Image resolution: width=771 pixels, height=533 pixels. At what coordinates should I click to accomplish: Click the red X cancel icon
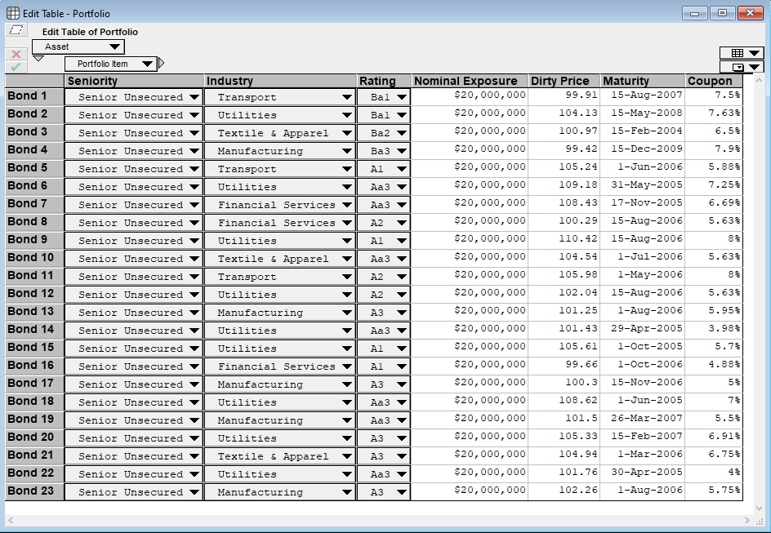(x=16, y=54)
